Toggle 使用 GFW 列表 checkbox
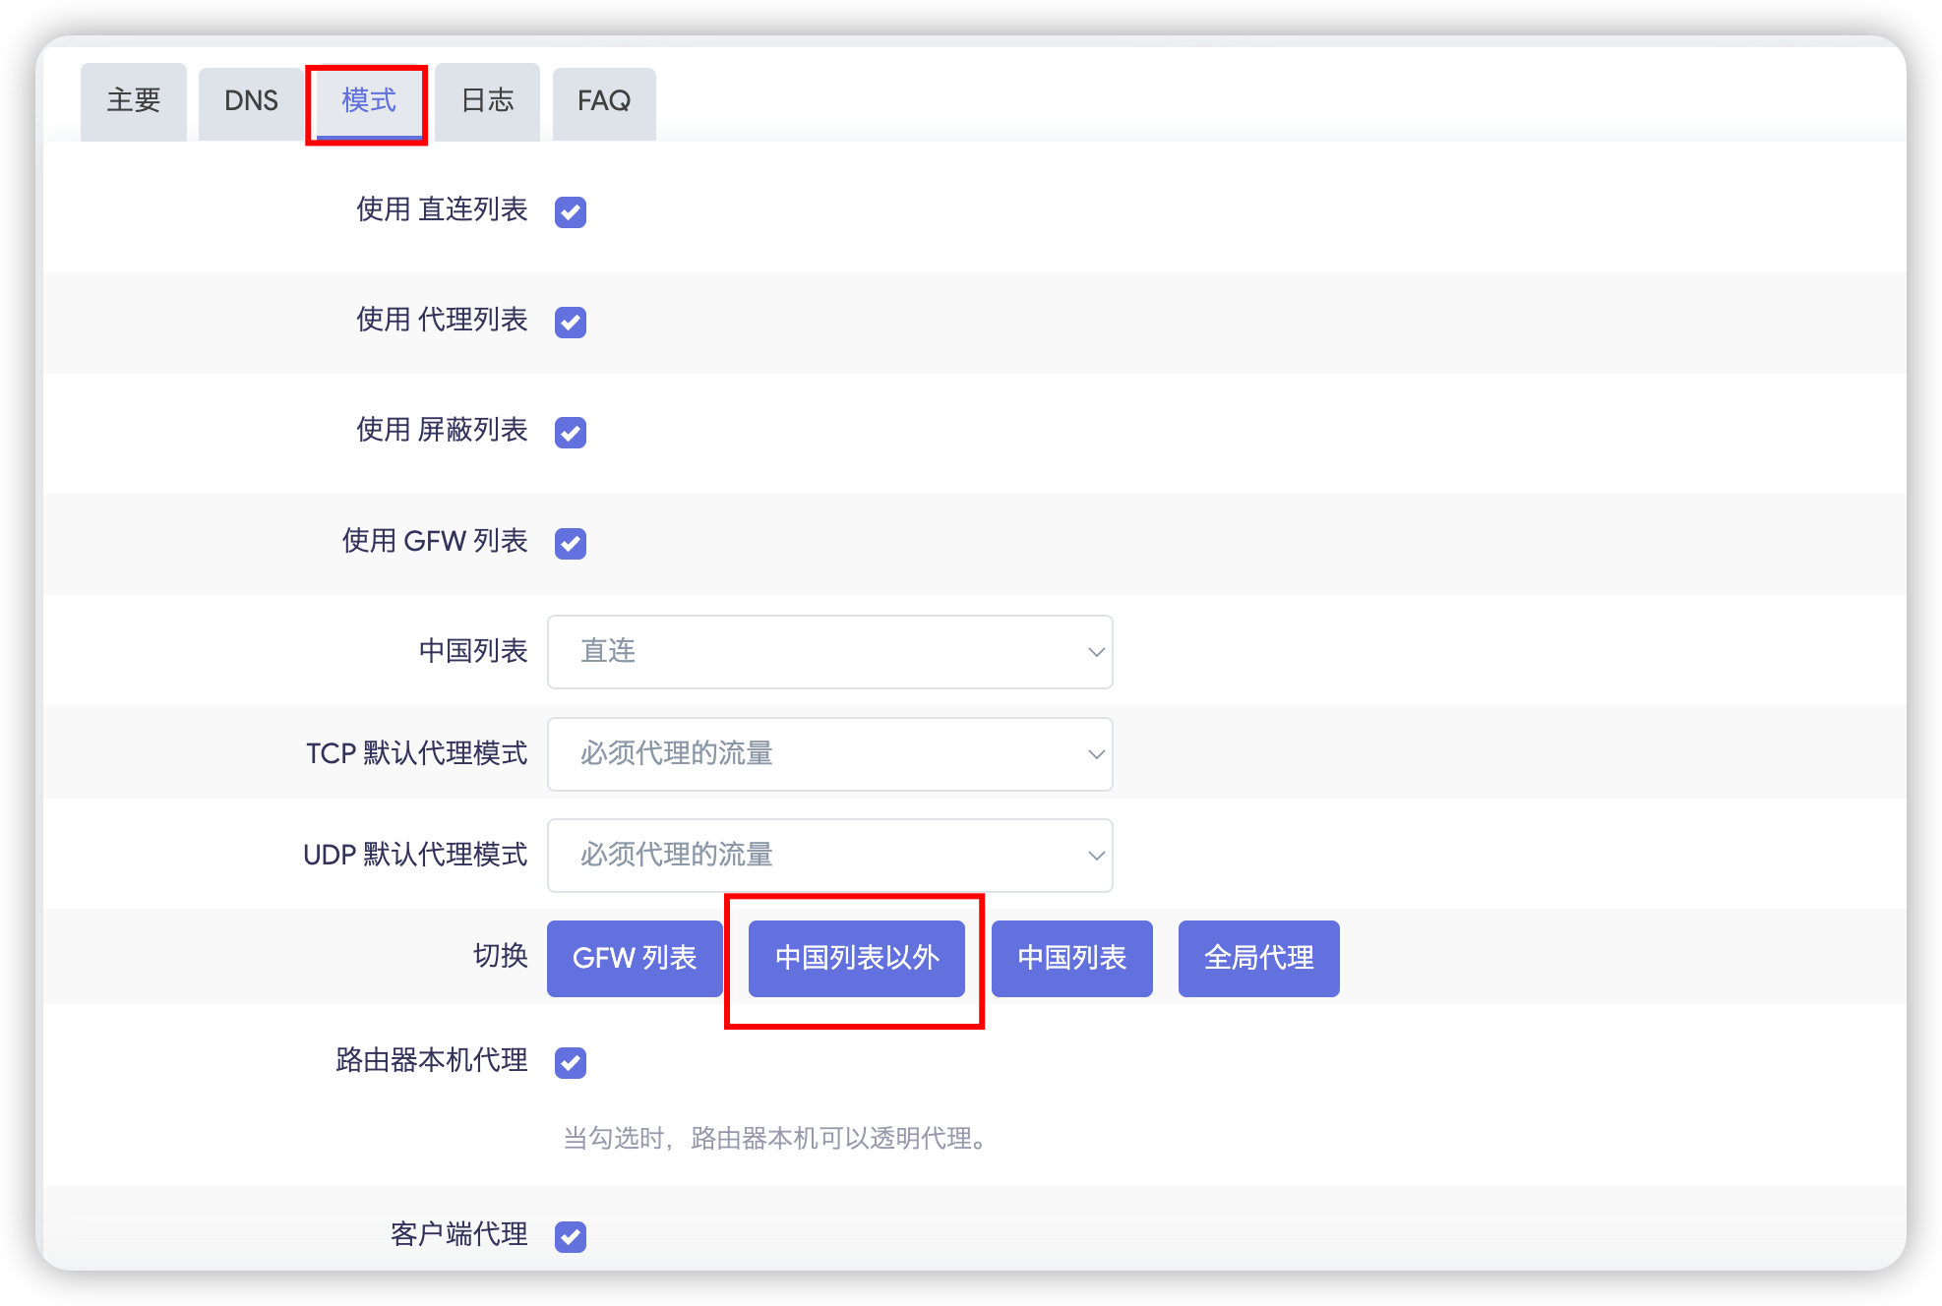The image size is (1942, 1306). pos(571,543)
